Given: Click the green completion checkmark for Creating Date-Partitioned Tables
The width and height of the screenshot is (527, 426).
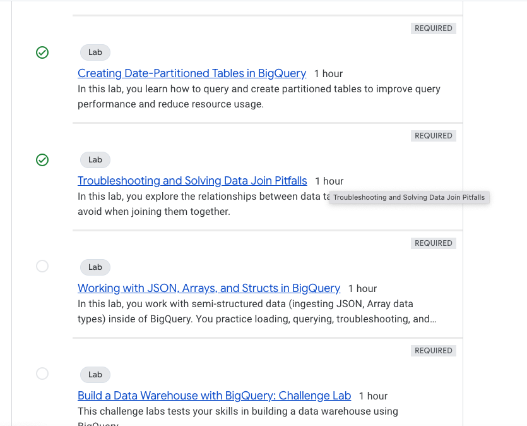Looking at the screenshot, I should (x=42, y=52).
